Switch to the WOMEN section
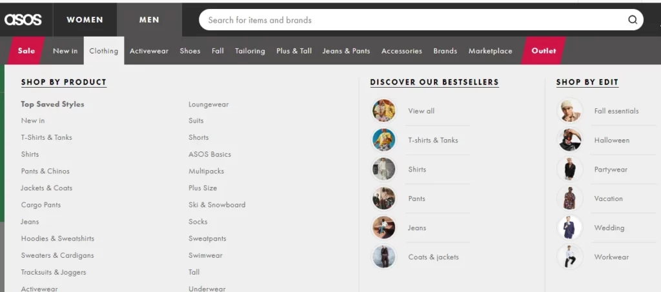The width and height of the screenshot is (661, 292). click(x=85, y=20)
